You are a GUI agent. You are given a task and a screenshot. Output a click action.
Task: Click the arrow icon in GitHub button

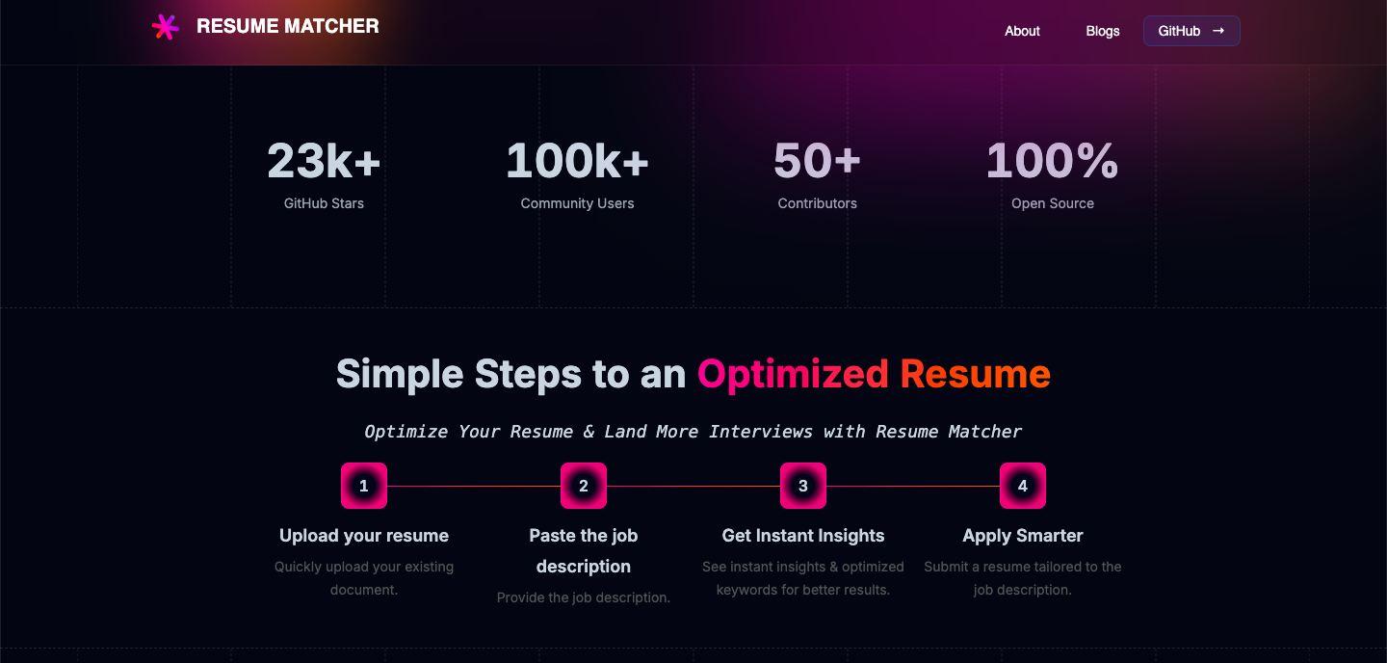click(1218, 31)
